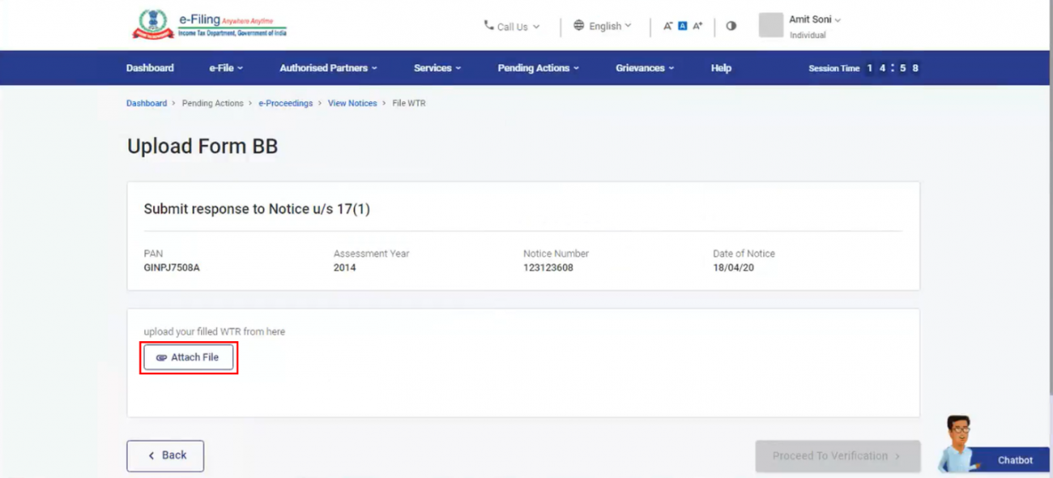Click the Amit Soni profile picture
Screen dimensions: 1053x478
[769, 25]
